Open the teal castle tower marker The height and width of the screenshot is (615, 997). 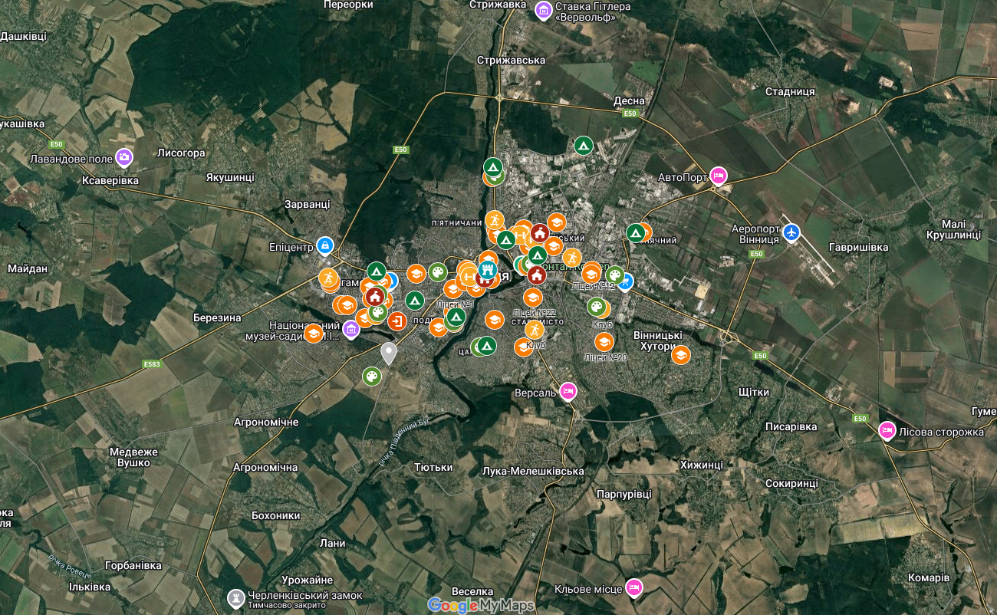[487, 270]
